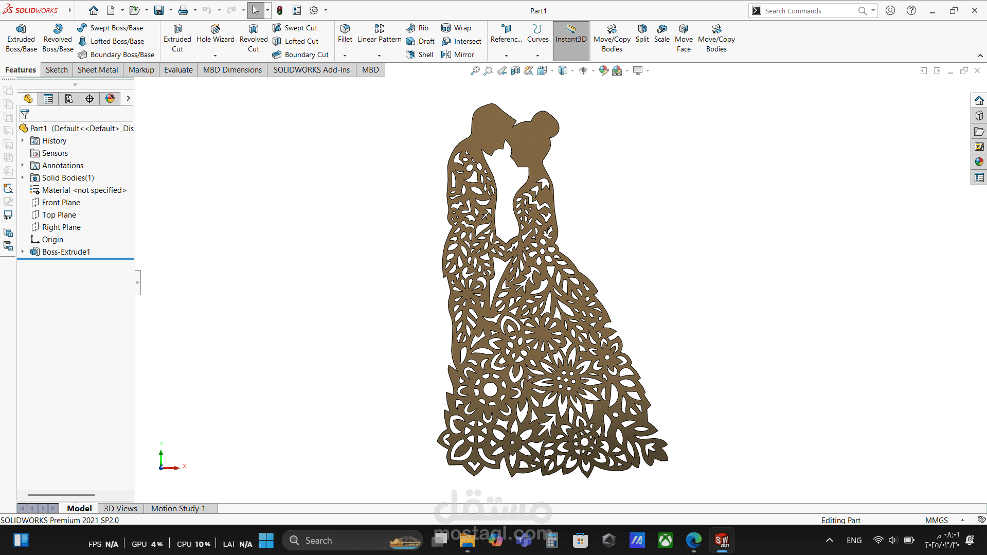Open the Hole Wizard tool

[215, 34]
